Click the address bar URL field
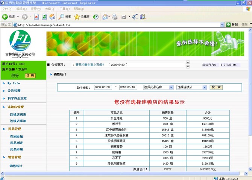The height and width of the screenshot is (180, 252). click(x=119, y=25)
